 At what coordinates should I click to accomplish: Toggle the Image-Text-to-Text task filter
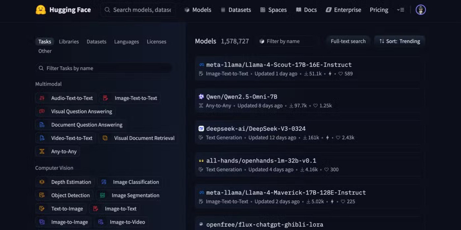pyautogui.click(x=130, y=98)
